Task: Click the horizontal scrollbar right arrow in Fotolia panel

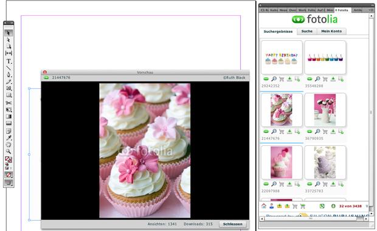Action: (366, 219)
